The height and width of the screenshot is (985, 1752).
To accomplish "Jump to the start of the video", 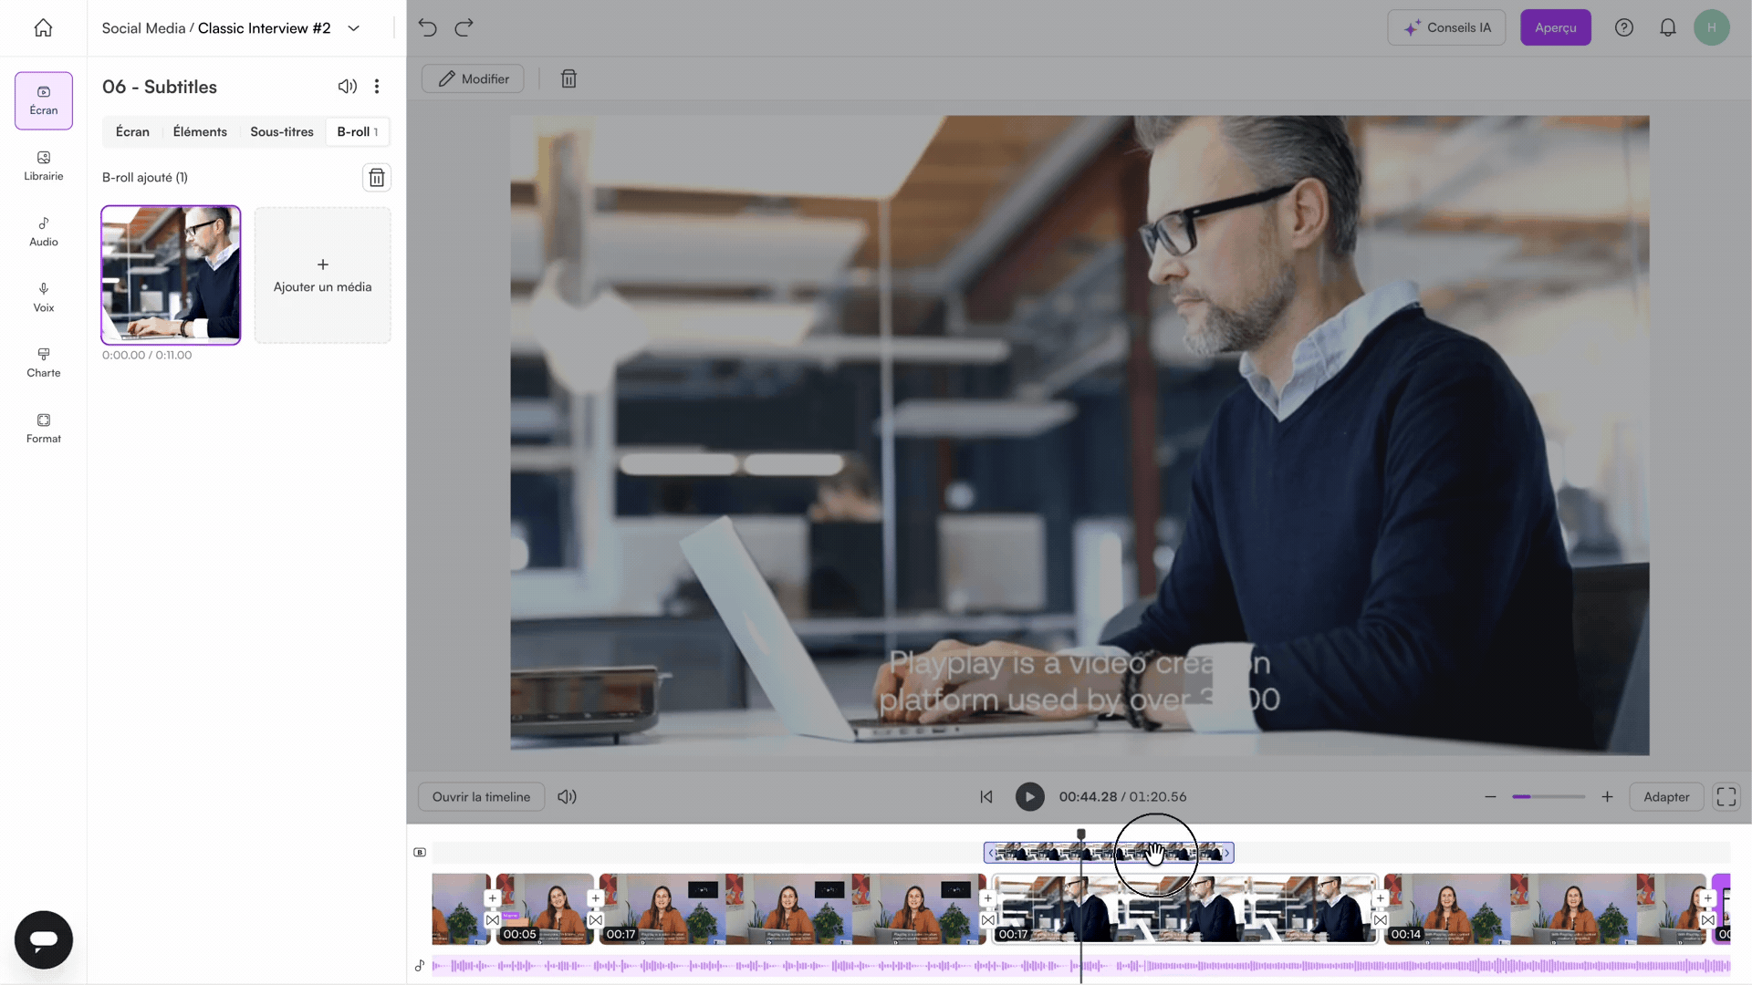I will (x=986, y=796).
